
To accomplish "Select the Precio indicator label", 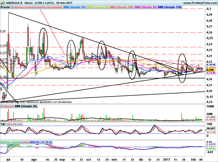I will (x=5, y=7).
